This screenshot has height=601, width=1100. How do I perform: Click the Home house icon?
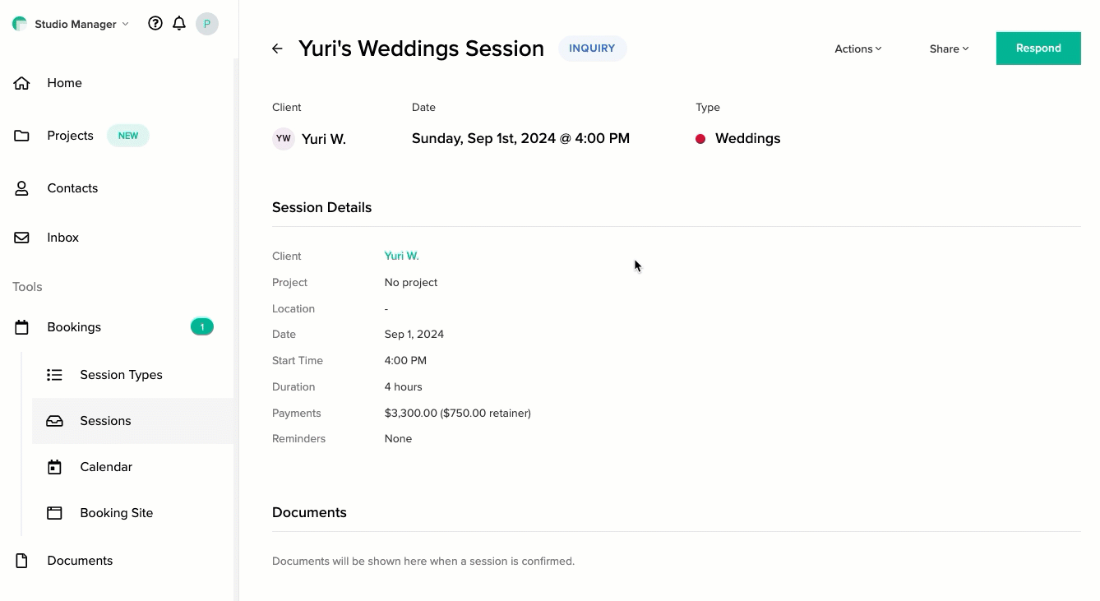point(22,83)
